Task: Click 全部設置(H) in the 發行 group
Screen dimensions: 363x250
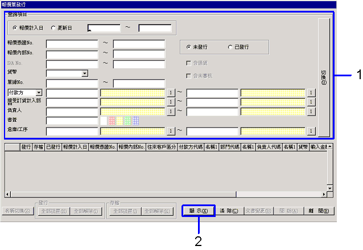Action: point(54,211)
